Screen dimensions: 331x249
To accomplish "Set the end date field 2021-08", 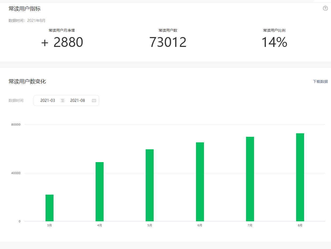I will (x=77, y=101).
